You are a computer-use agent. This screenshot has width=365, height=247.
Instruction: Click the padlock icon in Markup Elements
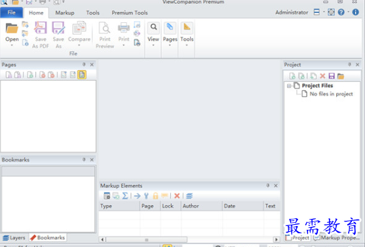pyautogui.click(x=155, y=196)
